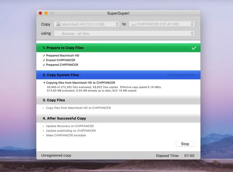
Task: Click the 58,989 of 372,282 files evaluated line
Action: tap(104, 87)
